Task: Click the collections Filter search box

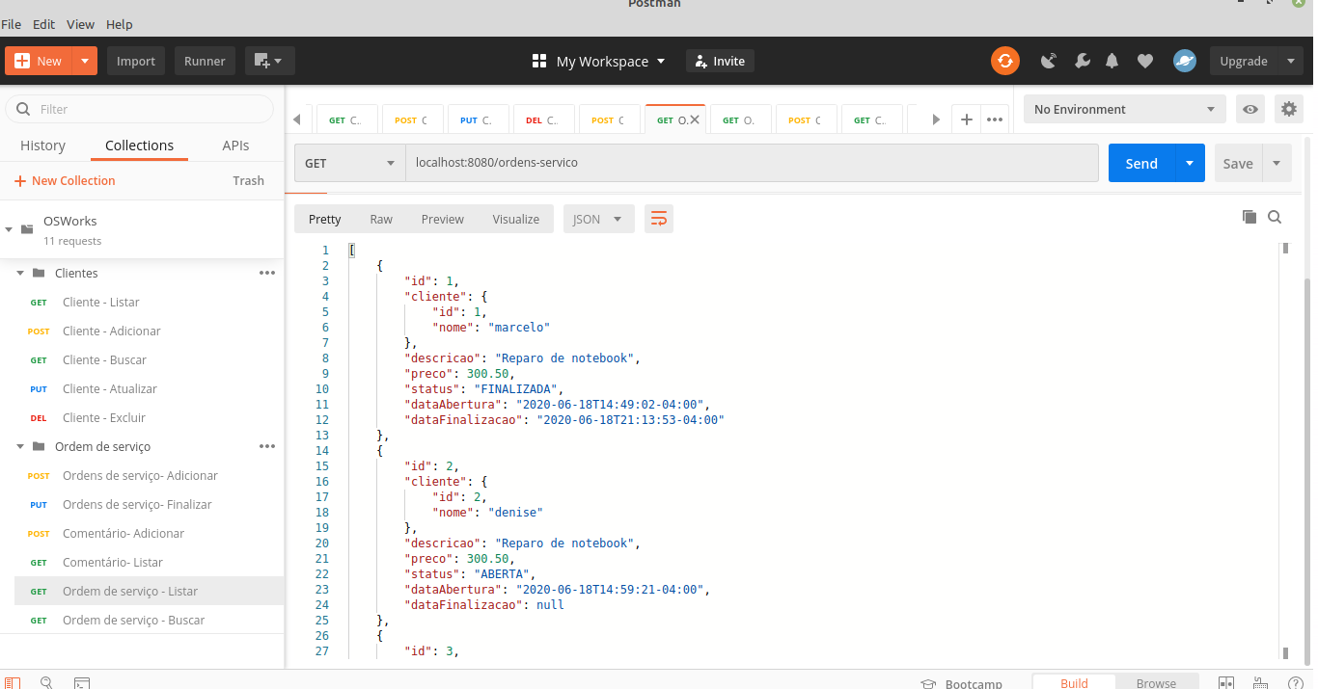Action: [140, 109]
